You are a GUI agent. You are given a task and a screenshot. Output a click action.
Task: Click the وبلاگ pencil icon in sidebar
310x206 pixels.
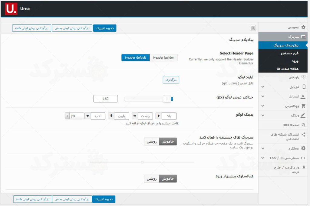click(304, 115)
